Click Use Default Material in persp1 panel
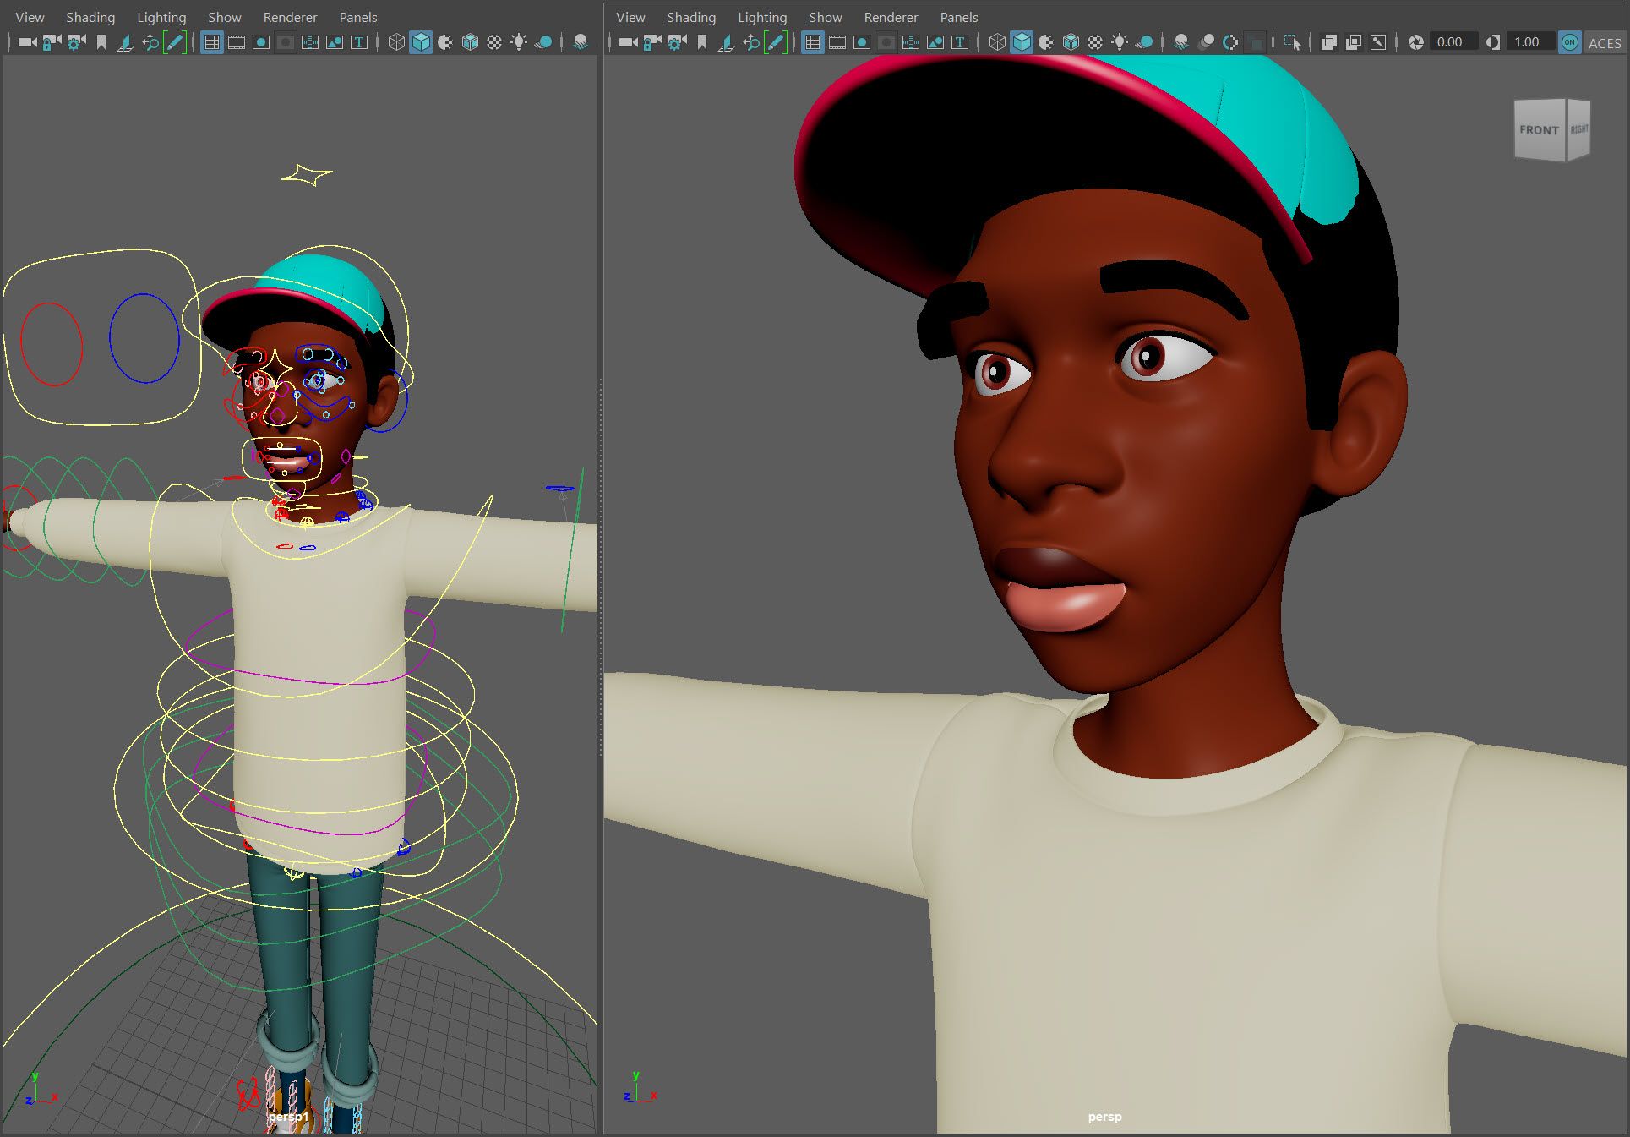Image resolution: width=1630 pixels, height=1137 pixels. [445, 42]
